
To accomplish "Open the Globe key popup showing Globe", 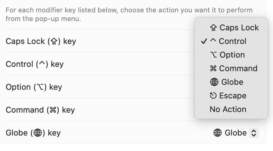I will 236,133.
